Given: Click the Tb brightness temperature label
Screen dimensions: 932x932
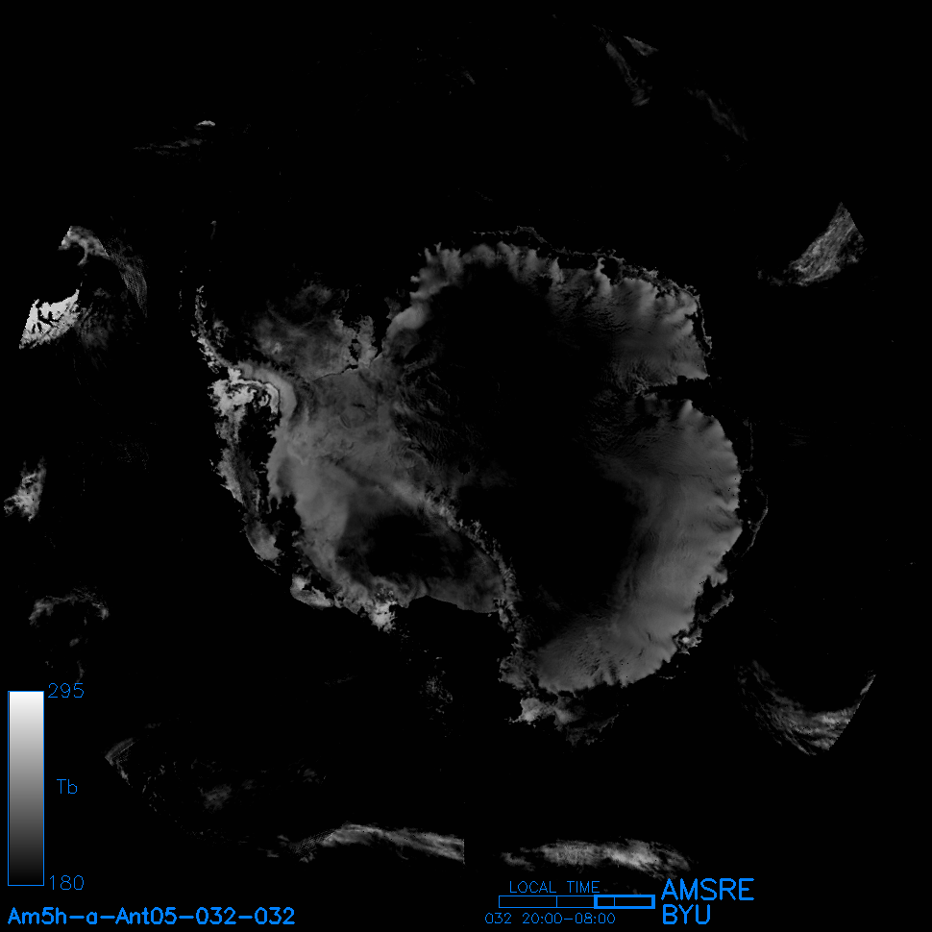Looking at the screenshot, I should [66, 788].
